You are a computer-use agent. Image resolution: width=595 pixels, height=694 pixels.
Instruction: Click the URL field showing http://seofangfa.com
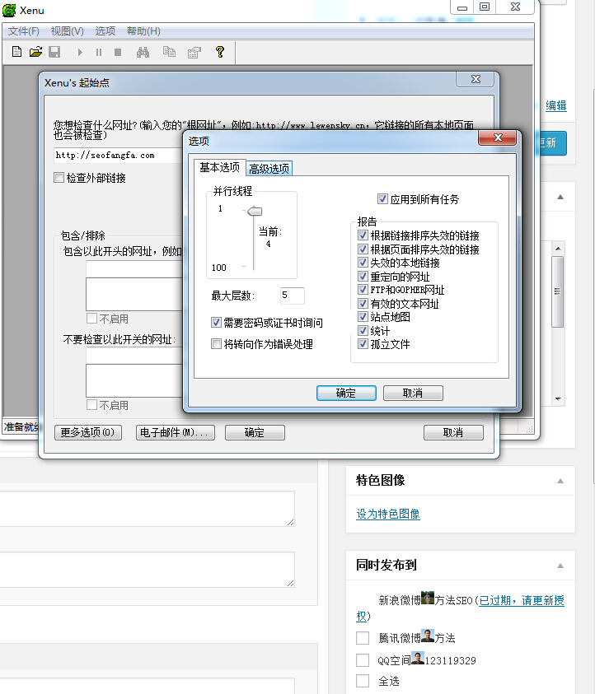pyautogui.click(x=119, y=156)
